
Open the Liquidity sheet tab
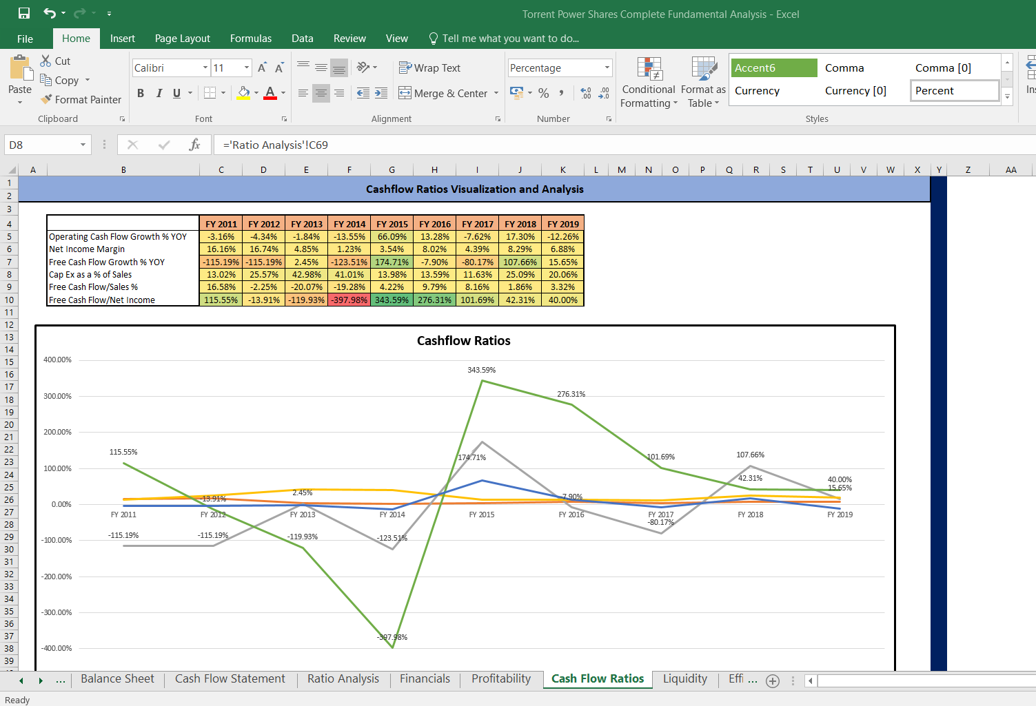click(685, 678)
